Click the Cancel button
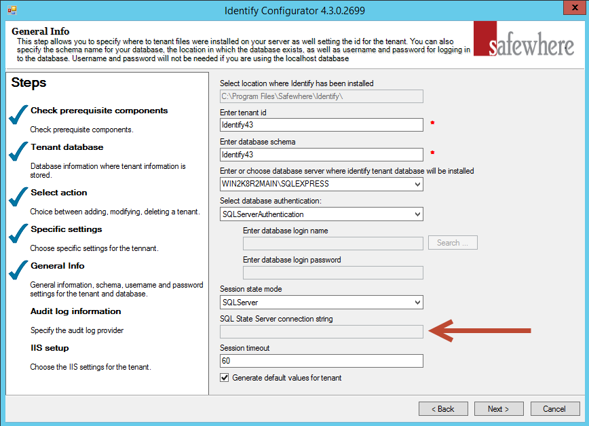This screenshot has width=589, height=426. 555,409
